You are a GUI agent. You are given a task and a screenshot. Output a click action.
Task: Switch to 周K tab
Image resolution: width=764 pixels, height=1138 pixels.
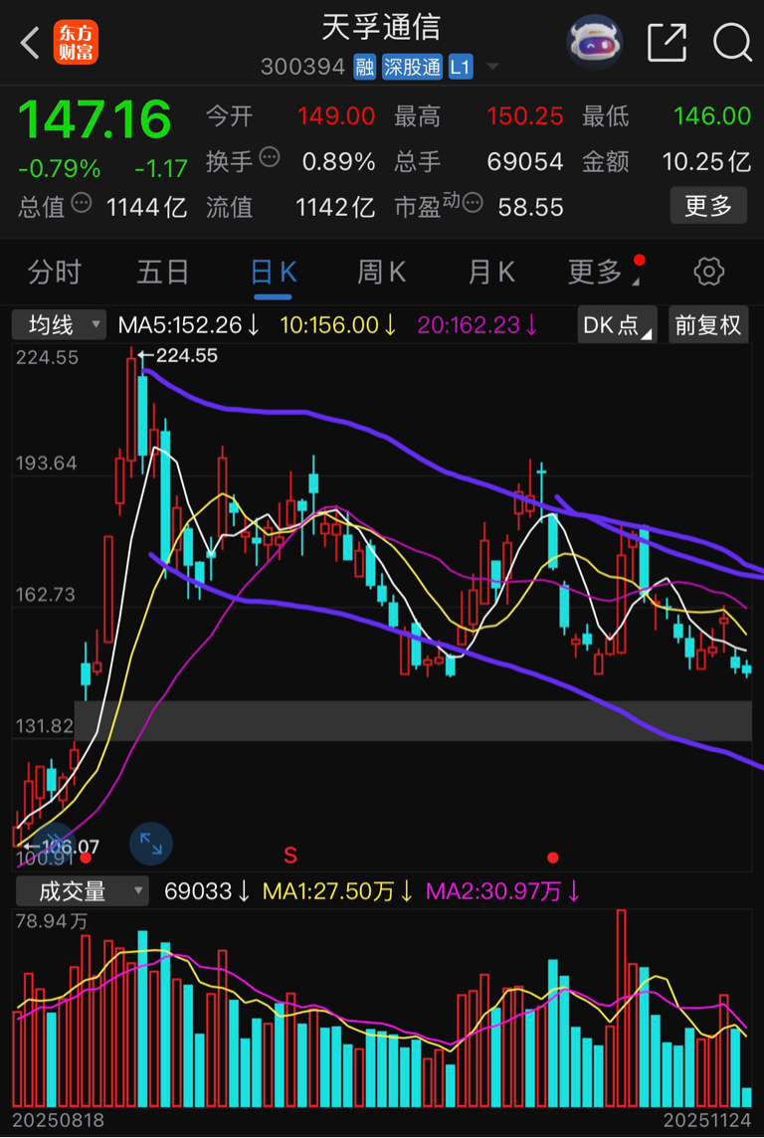pyautogui.click(x=381, y=273)
